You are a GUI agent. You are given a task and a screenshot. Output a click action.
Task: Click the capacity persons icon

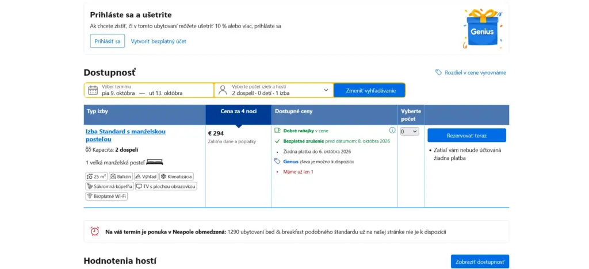click(88, 149)
